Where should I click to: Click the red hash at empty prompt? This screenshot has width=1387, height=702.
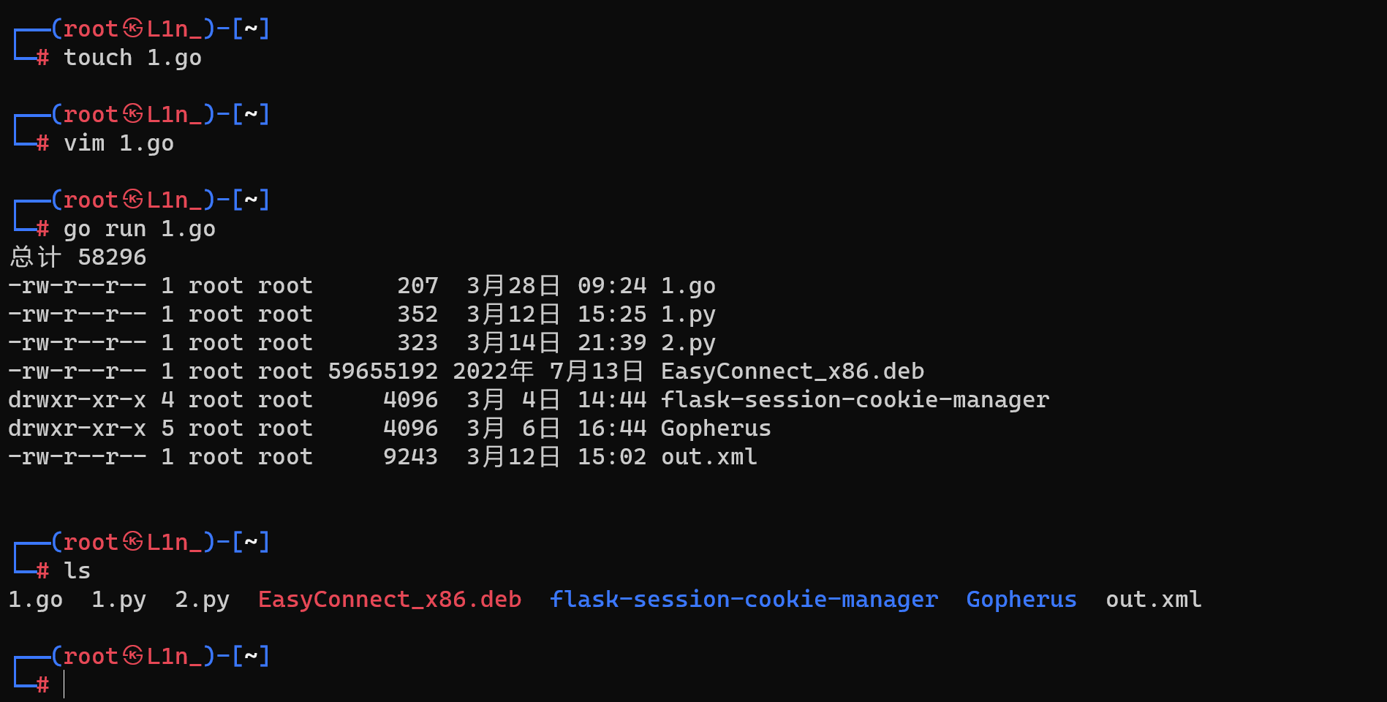click(x=43, y=685)
